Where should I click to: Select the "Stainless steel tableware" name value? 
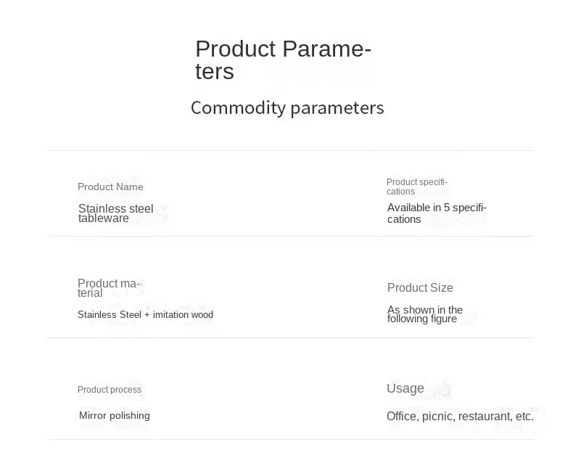tap(115, 213)
